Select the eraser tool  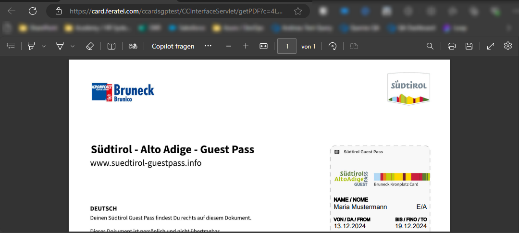pos(90,46)
